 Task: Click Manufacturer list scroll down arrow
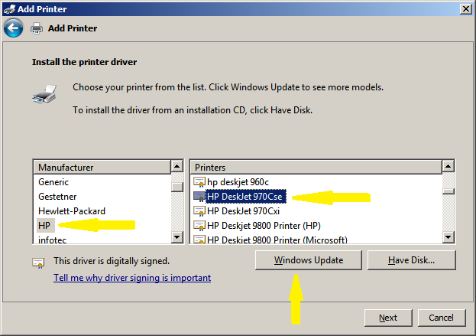point(177,237)
